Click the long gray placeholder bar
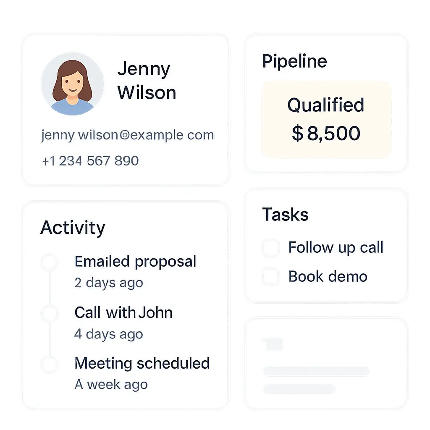 pos(316,371)
